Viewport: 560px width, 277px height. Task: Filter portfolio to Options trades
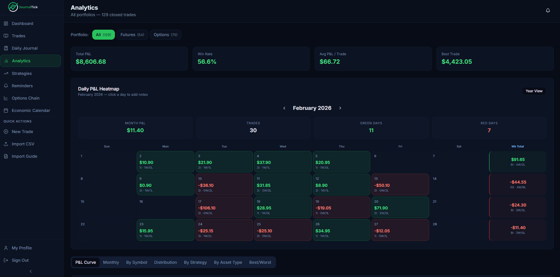click(x=165, y=34)
